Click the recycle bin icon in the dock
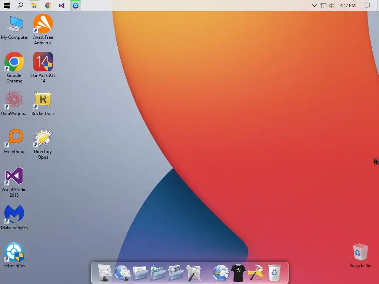Image resolution: width=379 pixels, height=284 pixels. (275, 273)
